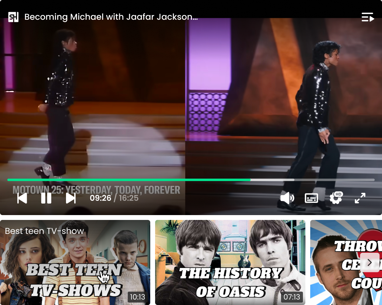382x305 pixels.
Task: Skip to the next video
Action: (71, 198)
